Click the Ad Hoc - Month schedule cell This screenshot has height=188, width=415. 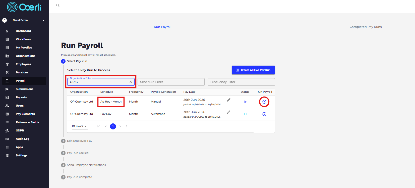tap(111, 102)
